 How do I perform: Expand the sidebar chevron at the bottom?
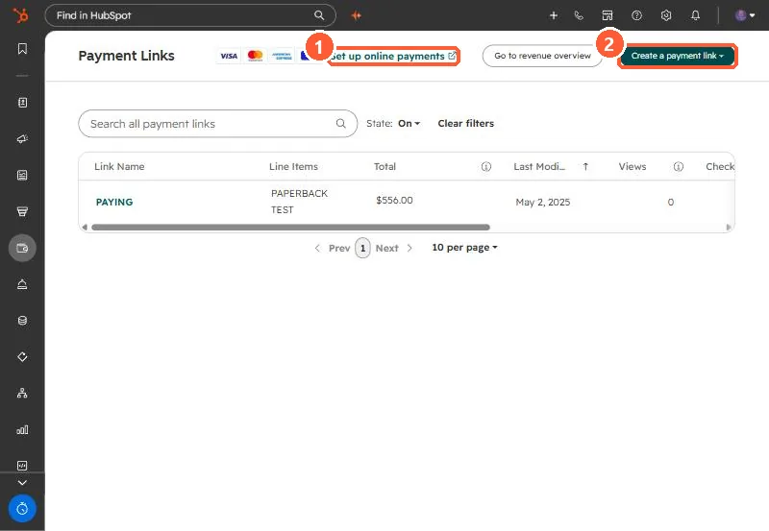point(22,482)
